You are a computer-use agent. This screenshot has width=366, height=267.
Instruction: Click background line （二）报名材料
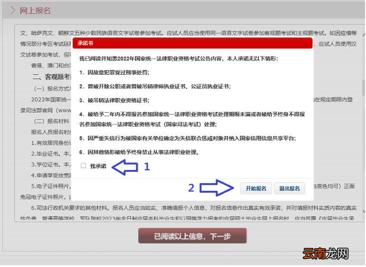tap(51, 121)
